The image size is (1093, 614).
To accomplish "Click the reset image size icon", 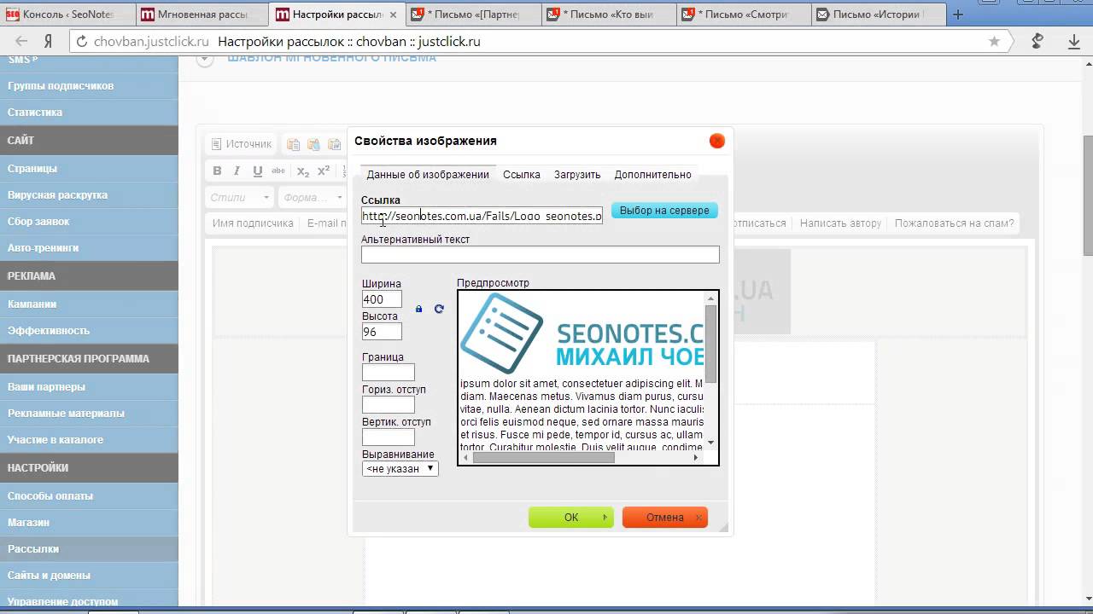I will (439, 309).
